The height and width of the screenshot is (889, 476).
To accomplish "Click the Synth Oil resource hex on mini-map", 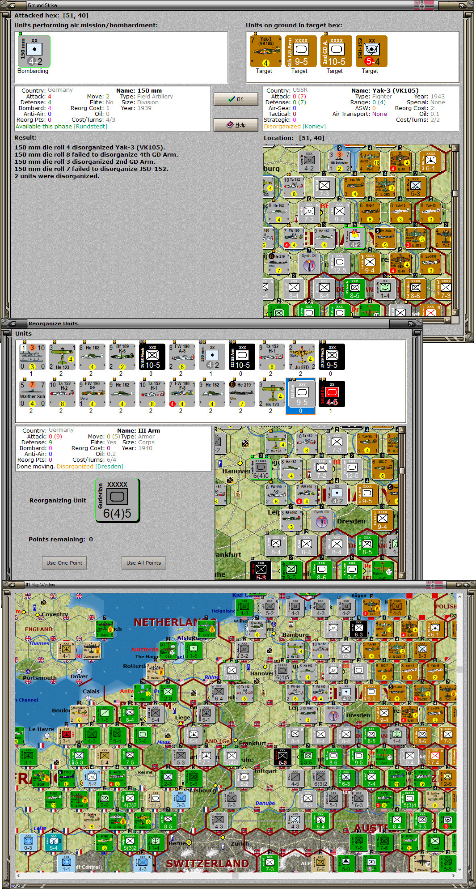I will pyautogui.click(x=309, y=264).
